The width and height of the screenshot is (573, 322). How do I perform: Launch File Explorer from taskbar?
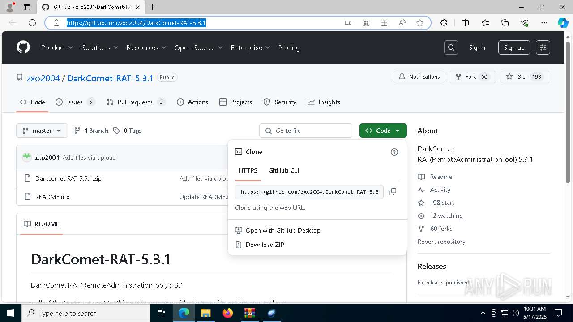(205, 313)
